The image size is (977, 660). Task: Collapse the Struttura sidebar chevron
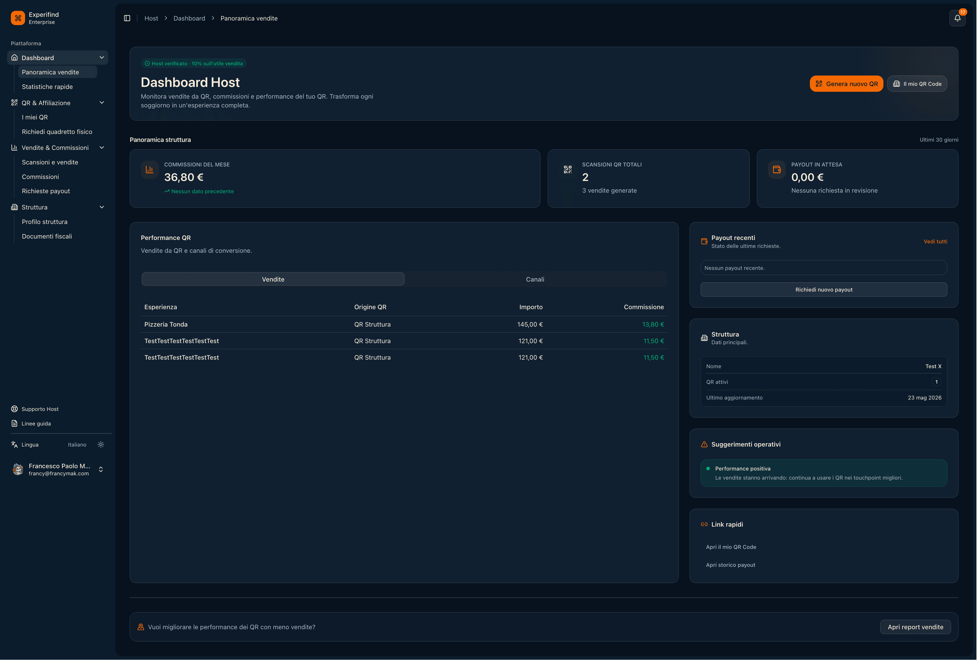[x=102, y=207]
